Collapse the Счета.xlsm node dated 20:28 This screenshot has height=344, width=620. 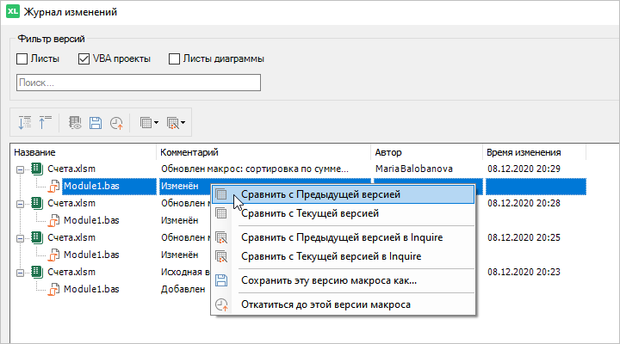20,204
